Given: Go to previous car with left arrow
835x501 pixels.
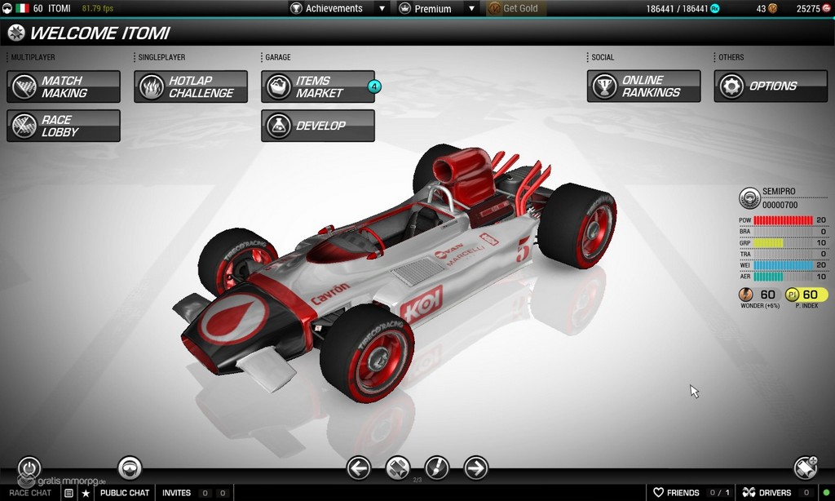Looking at the screenshot, I should [358, 468].
